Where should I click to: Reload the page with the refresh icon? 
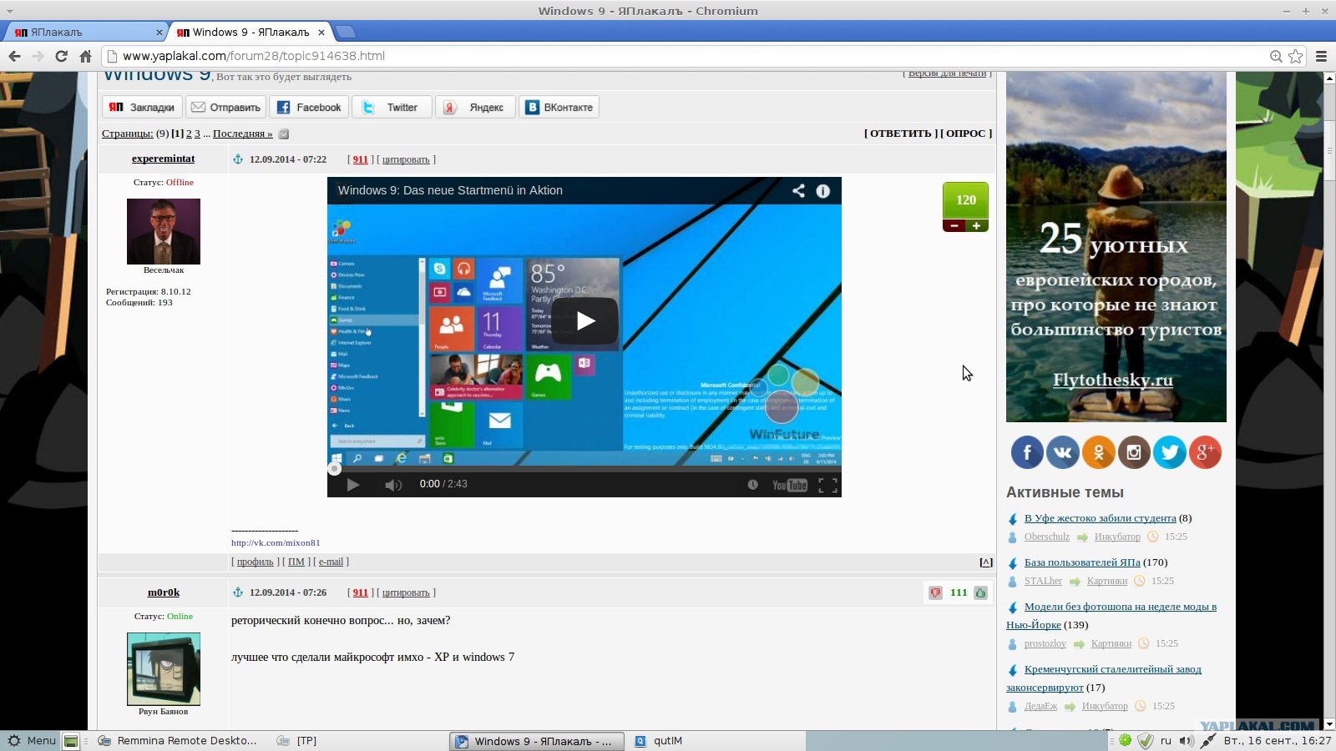click(x=61, y=56)
